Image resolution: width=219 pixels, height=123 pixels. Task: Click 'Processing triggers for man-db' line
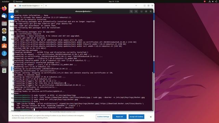pyautogui.click(x=37, y=81)
